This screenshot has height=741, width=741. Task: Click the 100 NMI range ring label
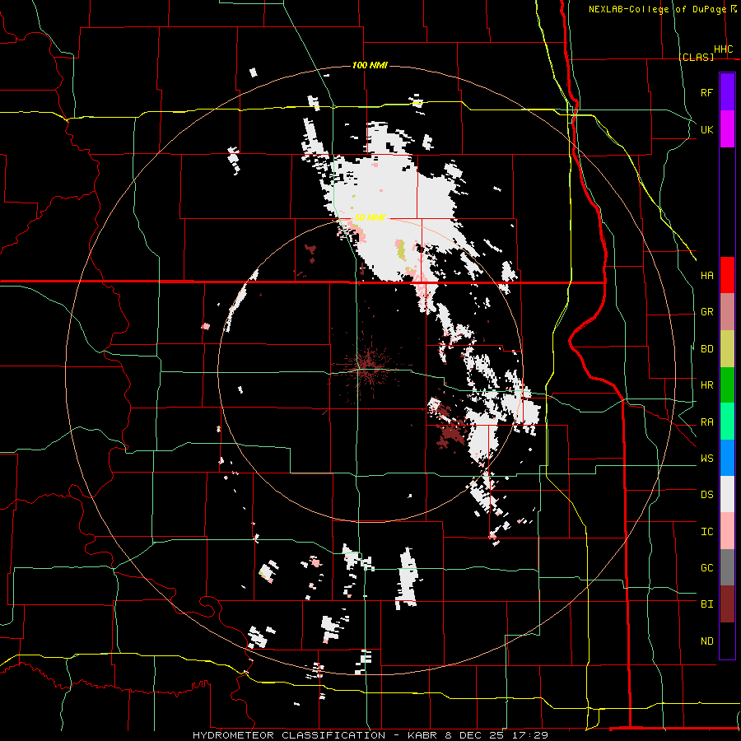pos(370,65)
